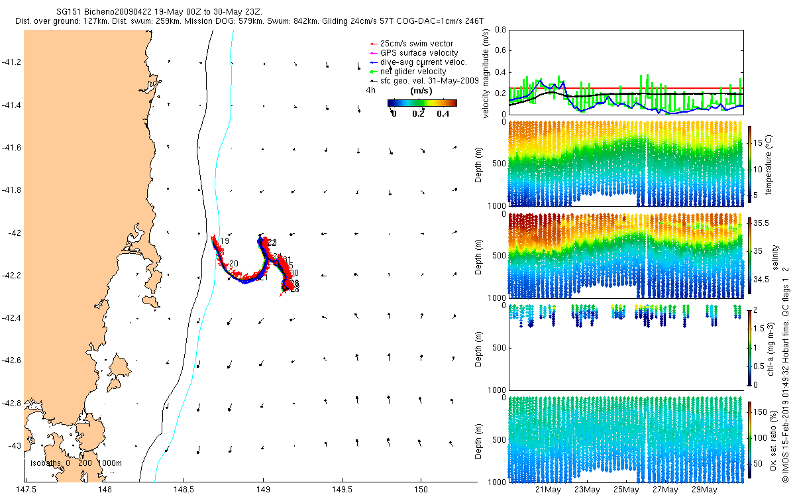Click the '4h' label under the legend
This screenshot has width=795, height=497.
370,89
